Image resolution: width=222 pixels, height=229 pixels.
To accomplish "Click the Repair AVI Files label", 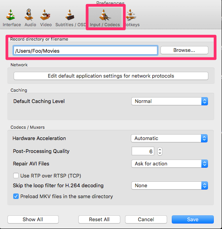I will (31, 164).
